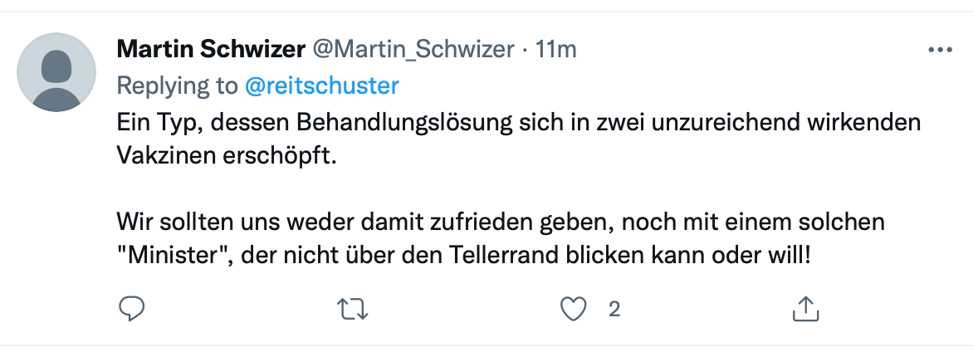Open the Martin Schwizer display name link

pyautogui.click(x=210, y=50)
